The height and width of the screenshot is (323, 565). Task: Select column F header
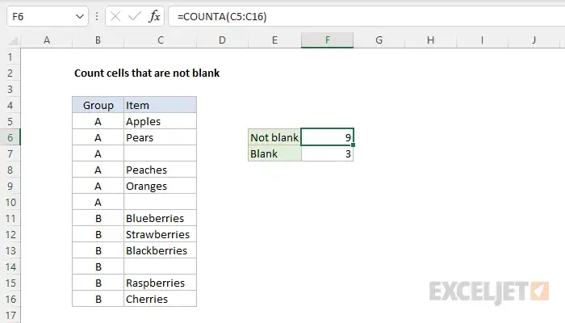pos(327,40)
